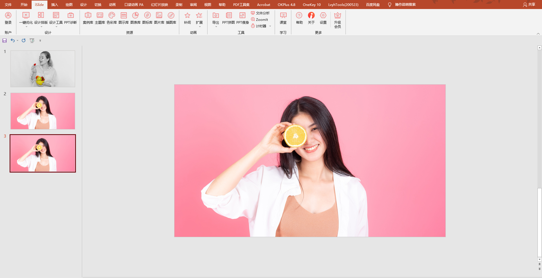Switch to the 口袋动画 PA tab
Image resolution: width=542 pixels, height=278 pixels.
tap(134, 5)
